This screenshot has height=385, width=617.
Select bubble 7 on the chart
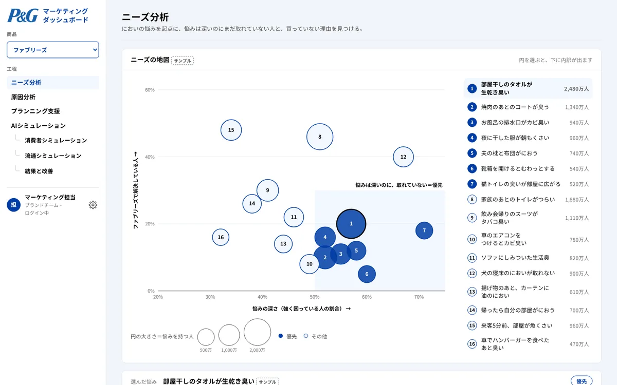(x=424, y=230)
